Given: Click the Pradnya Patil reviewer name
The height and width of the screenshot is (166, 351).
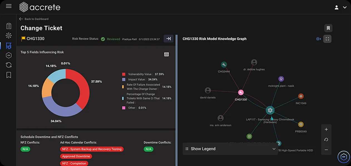Looking at the screenshot, I should (x=130, y=39).
